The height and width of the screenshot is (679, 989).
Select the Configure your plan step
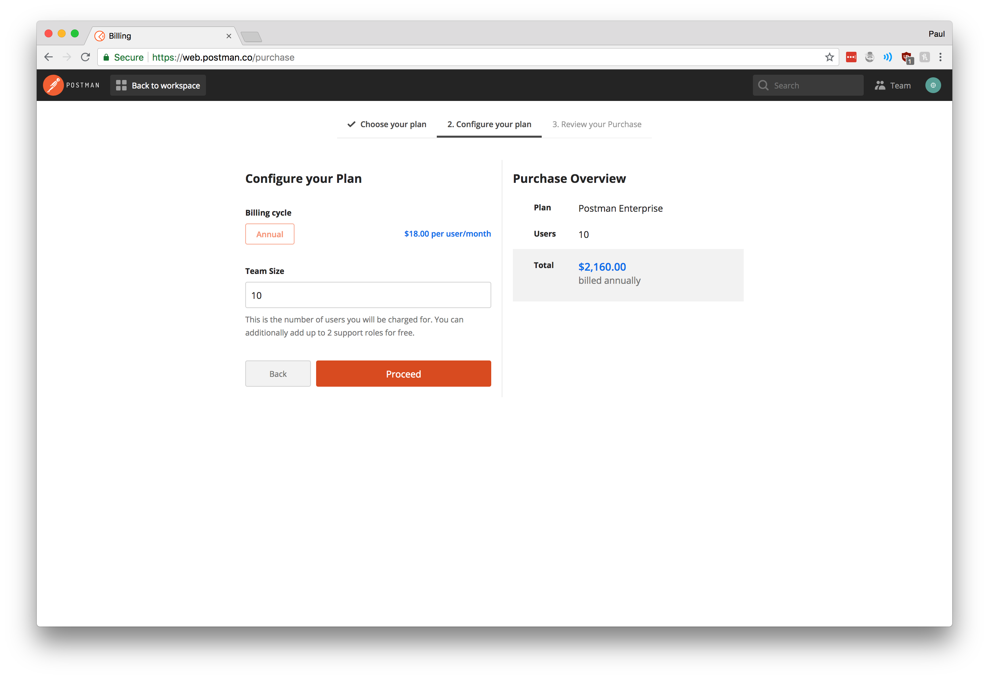pyautogui.click(x=489, y=124)
